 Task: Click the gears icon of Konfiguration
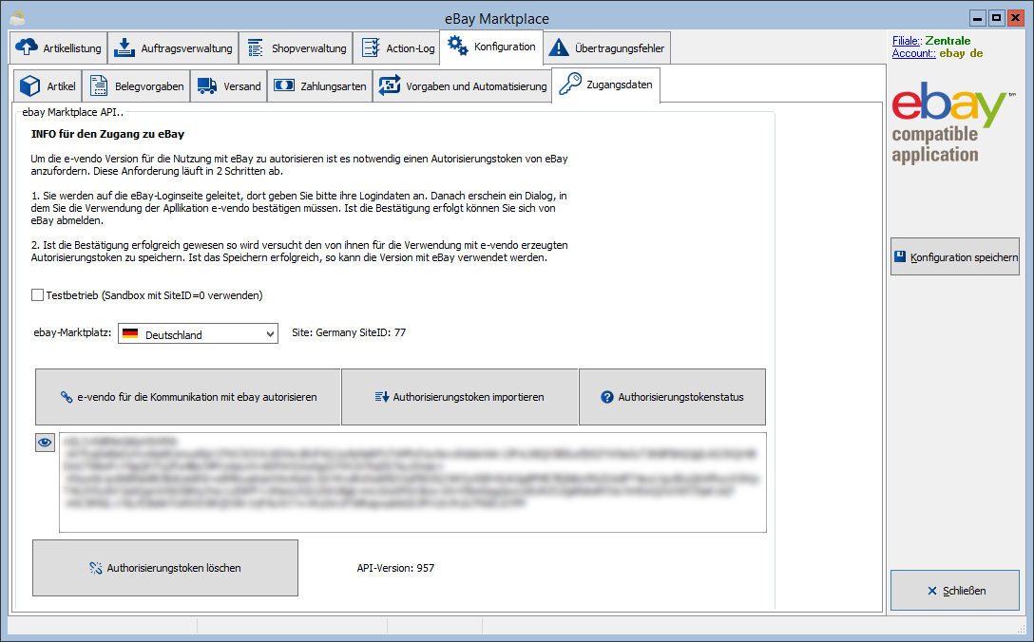(457, 46)
